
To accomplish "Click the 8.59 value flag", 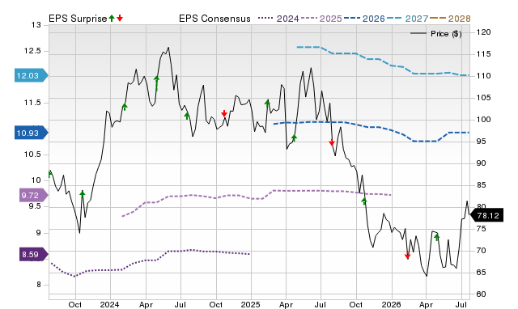I will pyautogui.click(x=33, y=255).
